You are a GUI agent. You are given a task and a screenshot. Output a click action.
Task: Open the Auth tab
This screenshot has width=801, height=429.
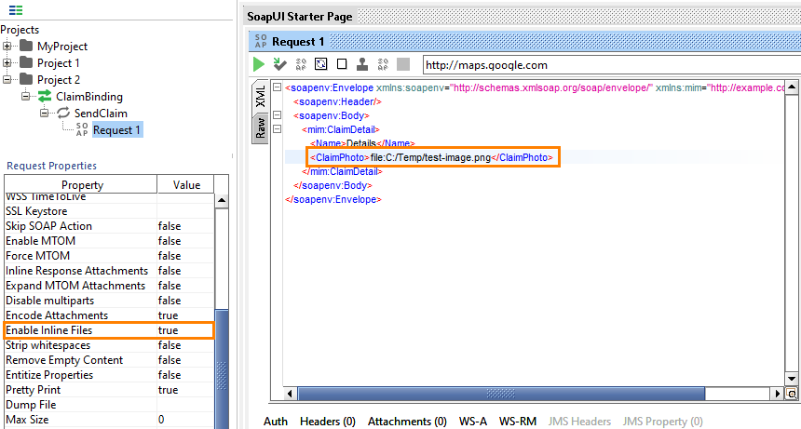(x=276, y=422)
